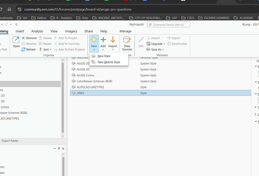This screenshot has height=176, width=259.
Task: Expand the ribbon Import dropdown chevron
Action: [113, 49]
